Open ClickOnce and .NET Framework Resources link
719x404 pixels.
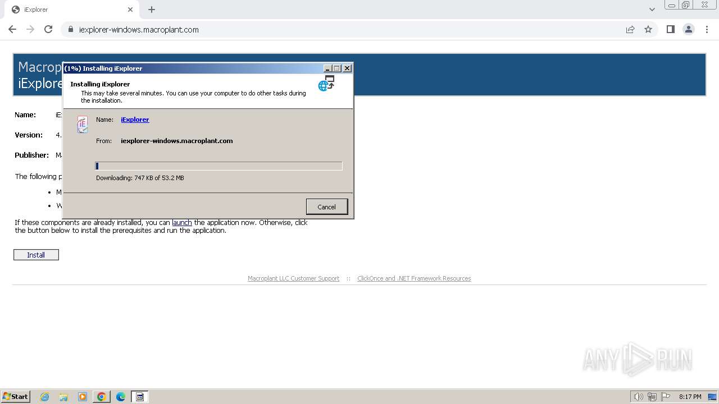414,278
